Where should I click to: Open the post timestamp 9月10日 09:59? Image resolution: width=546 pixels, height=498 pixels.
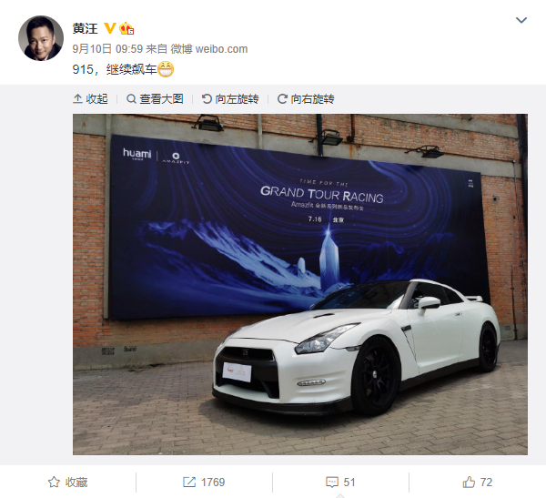[x=107, y=49]
